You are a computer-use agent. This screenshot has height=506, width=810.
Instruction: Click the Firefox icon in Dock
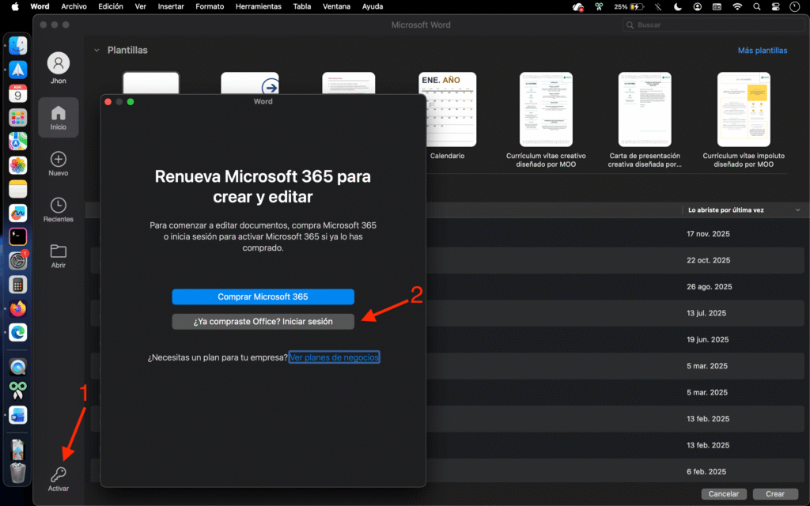coord(17,308)
